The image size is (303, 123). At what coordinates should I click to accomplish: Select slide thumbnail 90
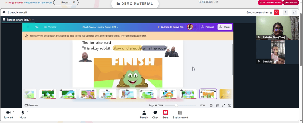[128, 94]
